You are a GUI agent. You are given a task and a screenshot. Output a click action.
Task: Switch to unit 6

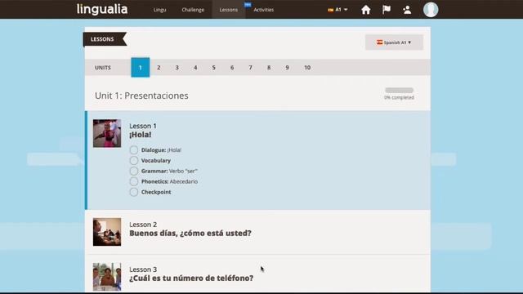coord(232,67)
